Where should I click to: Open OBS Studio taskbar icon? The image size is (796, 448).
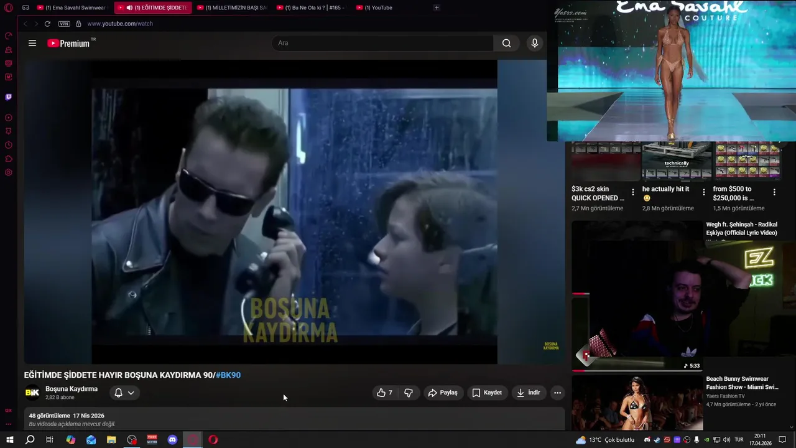point(132,440)
